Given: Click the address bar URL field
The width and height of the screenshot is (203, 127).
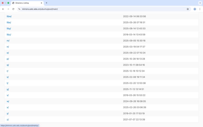Looking at the screenshot, I should [x=95, y=9].
